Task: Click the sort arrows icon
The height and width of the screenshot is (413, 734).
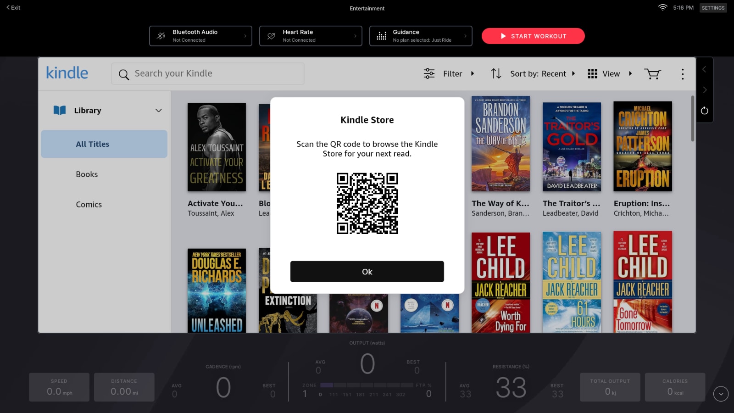Action: click(496, 73)
